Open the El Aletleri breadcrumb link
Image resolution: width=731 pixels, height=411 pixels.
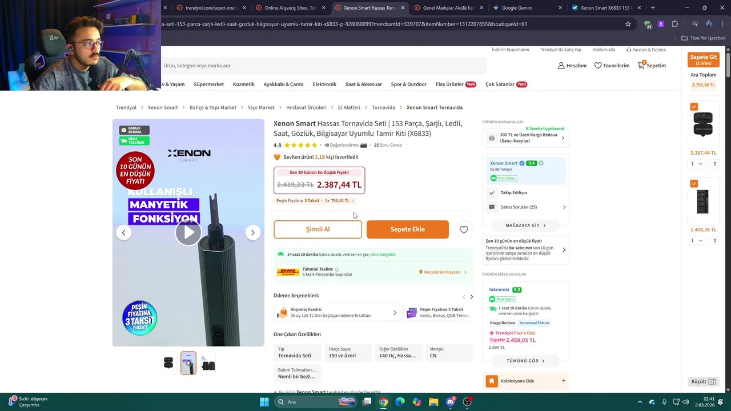[349, 107]
